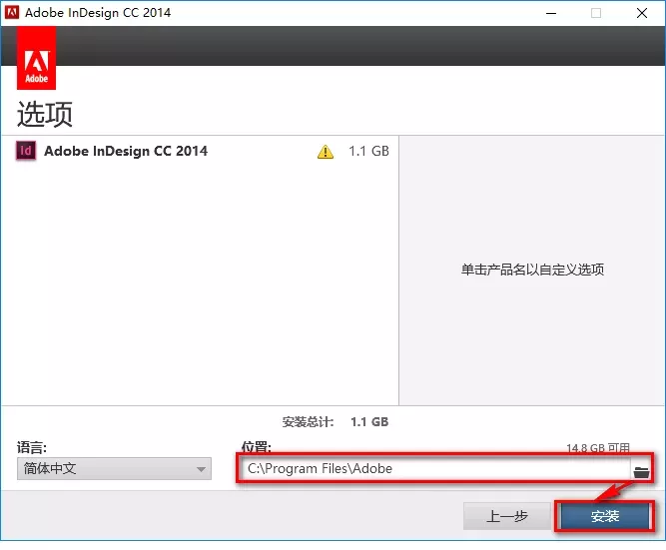Select Adobe InDesign CC 2014 product row

click(x=126, y=152)
